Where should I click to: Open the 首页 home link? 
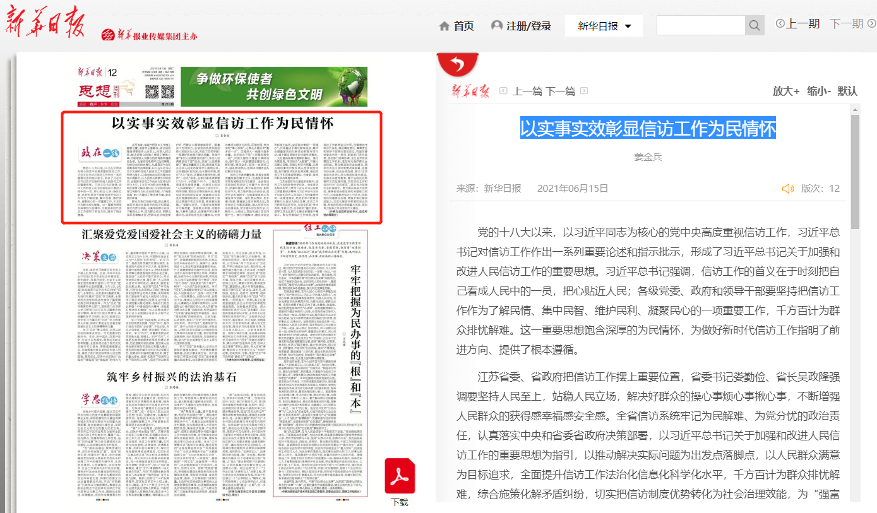click(463, 26)
